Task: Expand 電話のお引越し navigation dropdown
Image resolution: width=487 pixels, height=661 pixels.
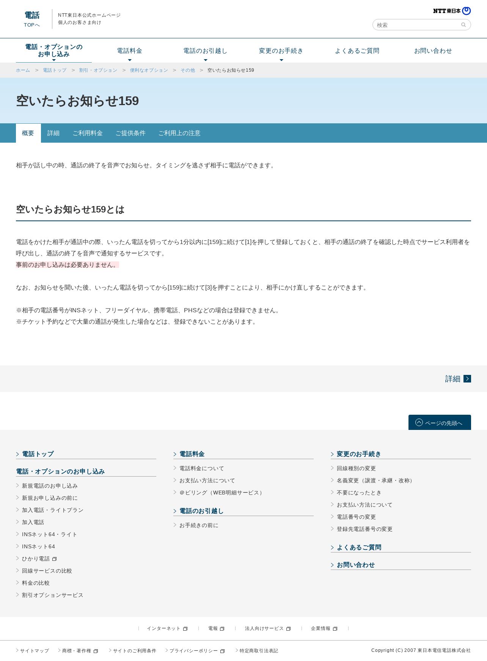Action: [206, 51]
